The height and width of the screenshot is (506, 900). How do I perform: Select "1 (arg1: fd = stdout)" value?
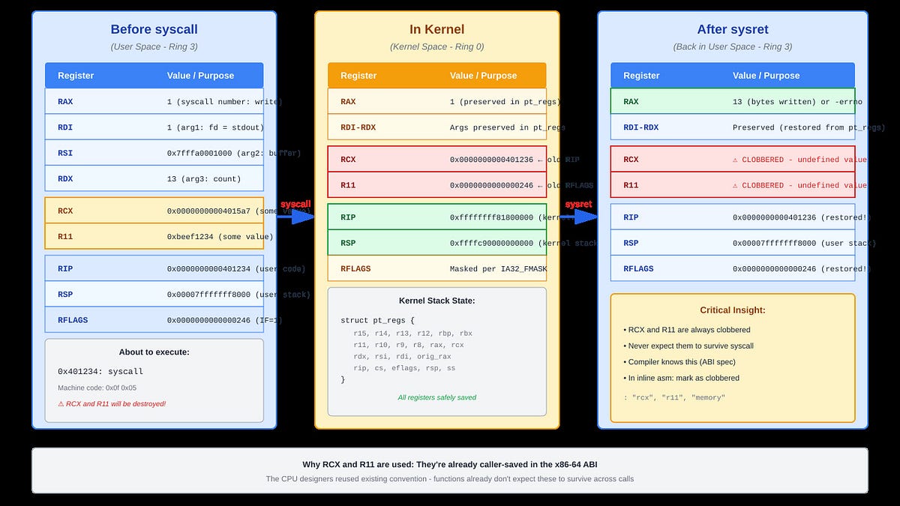click(x=215, y=127)
